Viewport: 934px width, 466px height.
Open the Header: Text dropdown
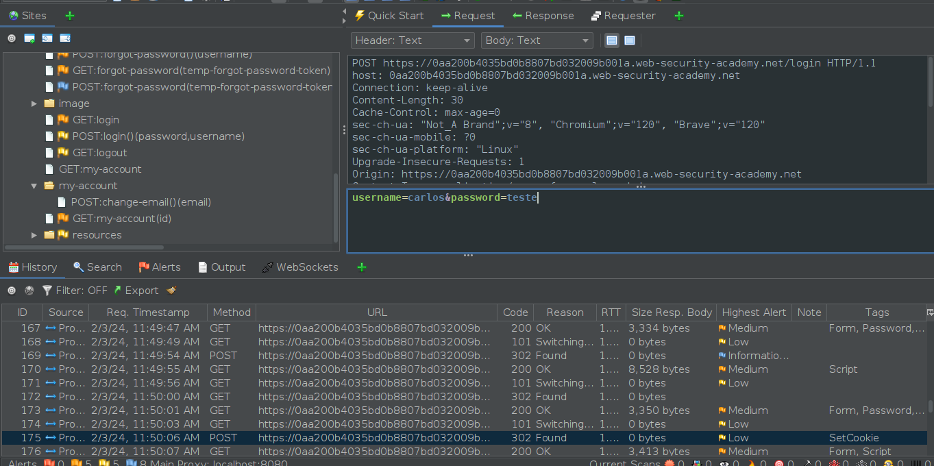click(x=412, y=40)
